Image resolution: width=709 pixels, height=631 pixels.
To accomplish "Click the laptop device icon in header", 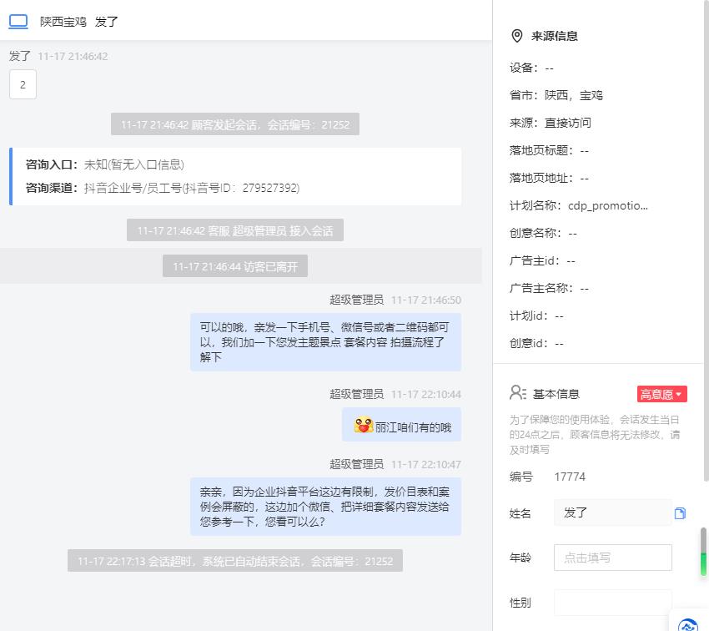I will click(18, 21).
